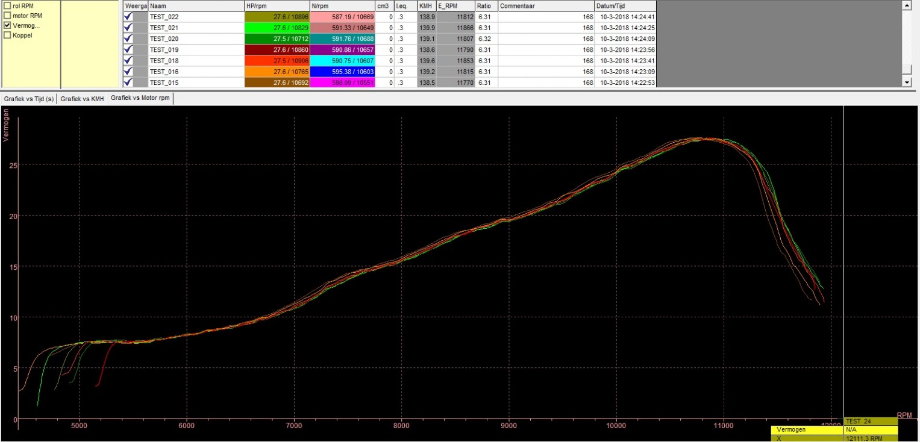This screenshot has height=442, width=920.
Task: Open olive HP color swatch for TEST_022
Action: (x=277, y=17)
